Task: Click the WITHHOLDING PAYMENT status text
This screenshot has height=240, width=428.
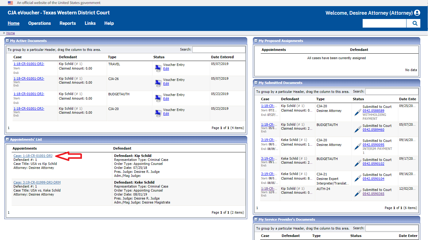Action: point(374,117)
